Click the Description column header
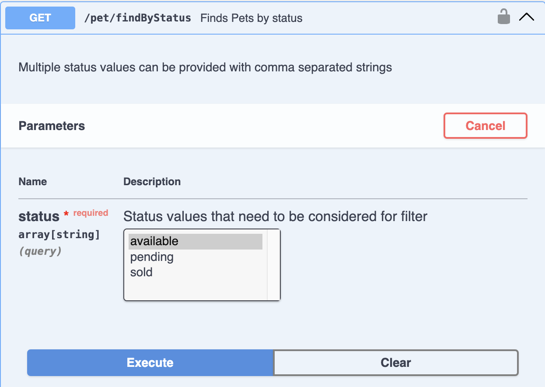Viewport: 545px width, 387px height. (x=152, y=182)
